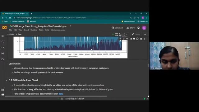Open the Other bookmarks folder

click(128, 21)
